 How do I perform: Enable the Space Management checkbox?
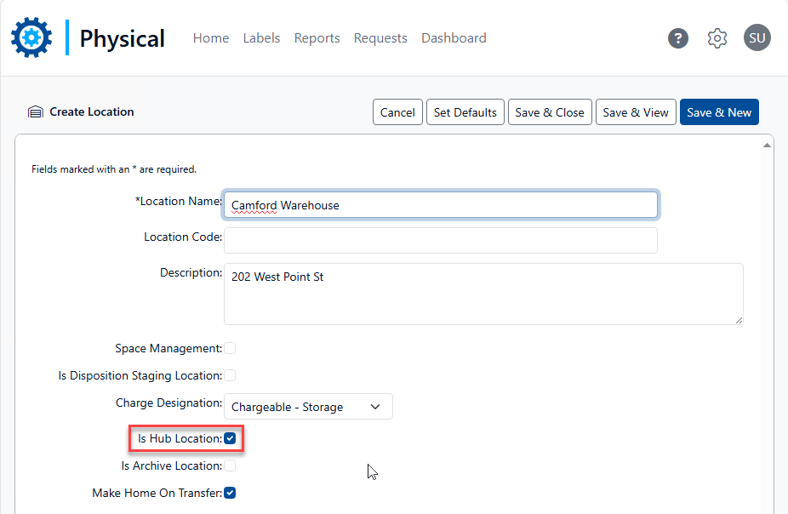230,348
